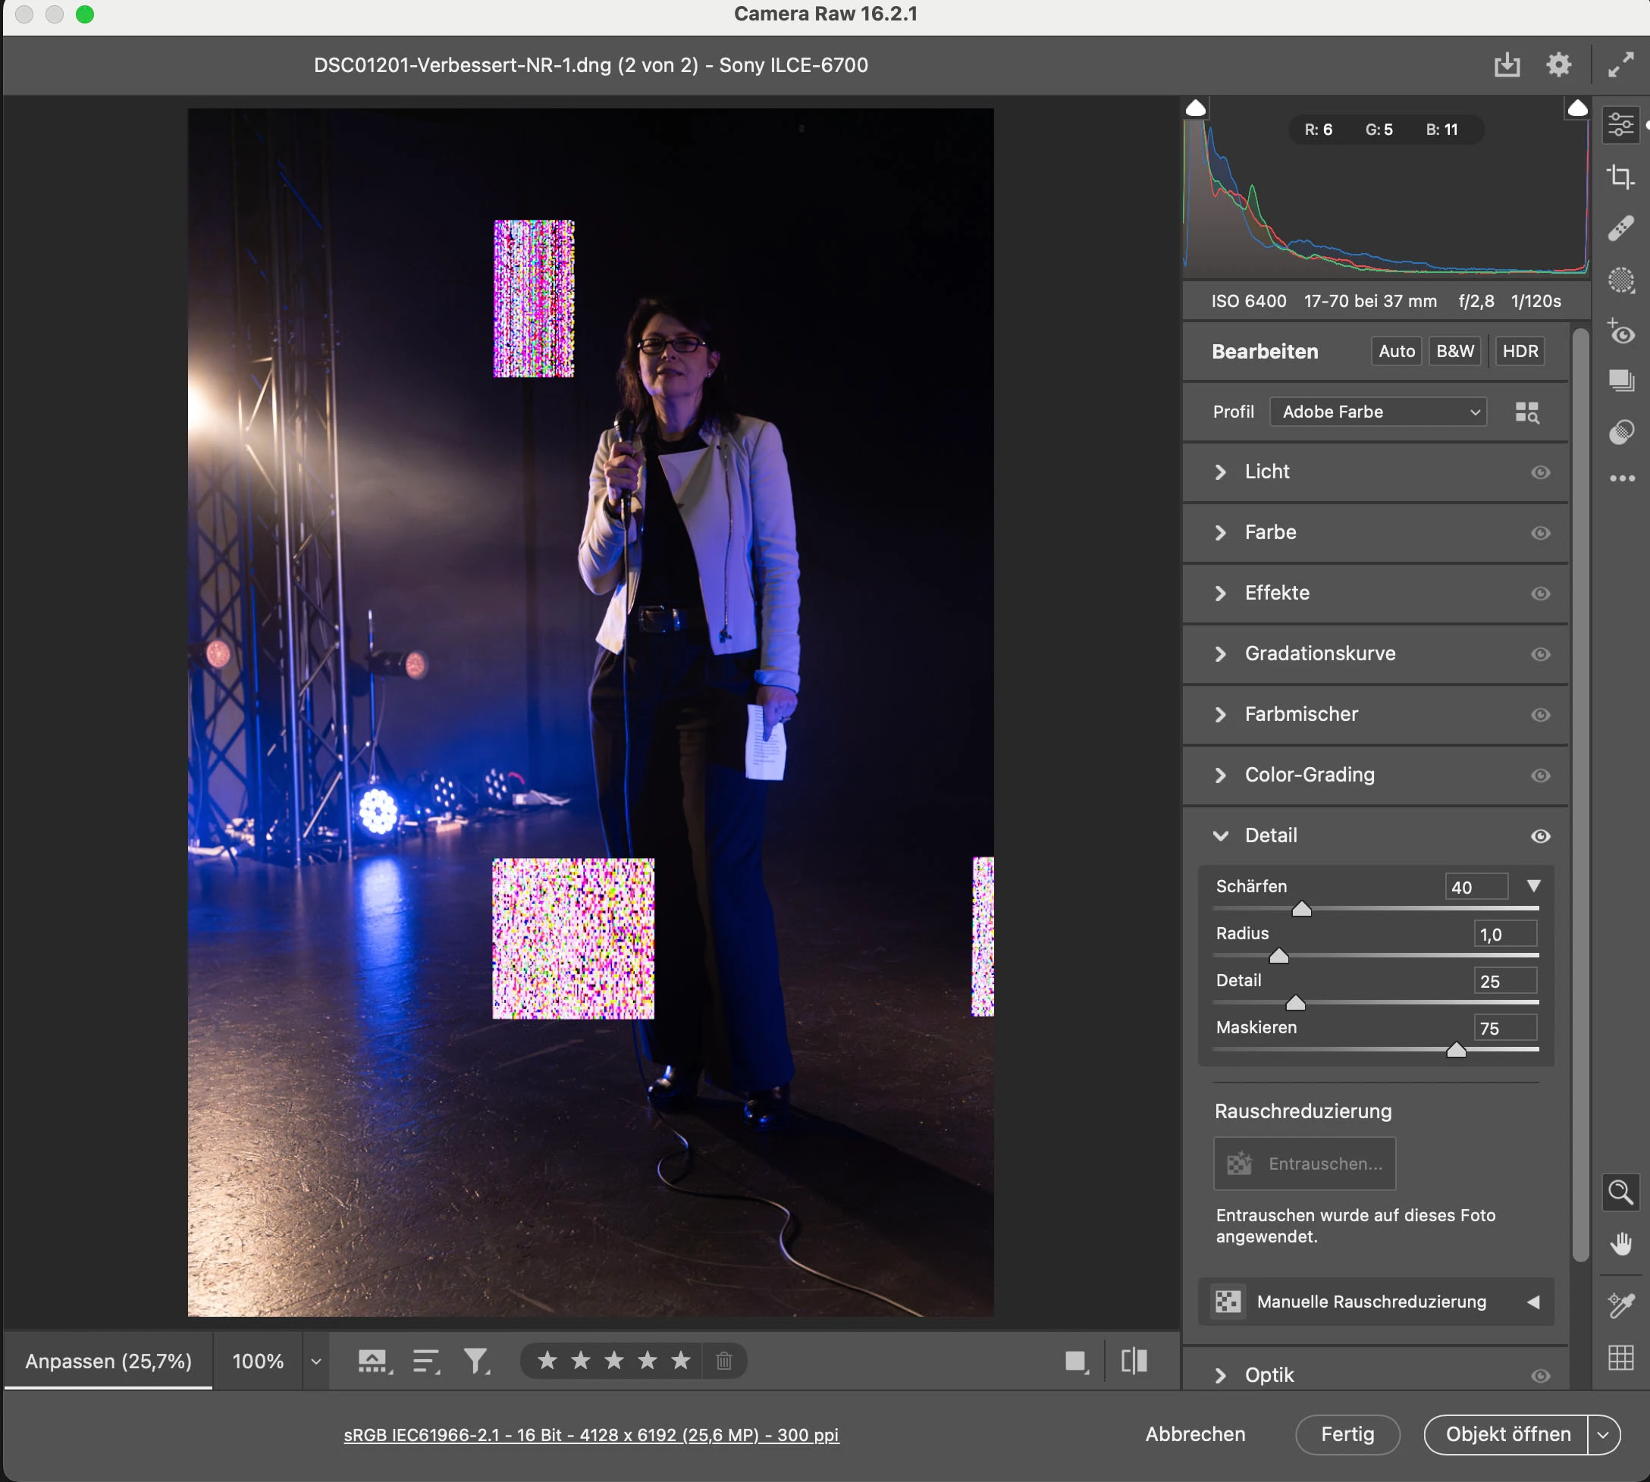
Task: Open the Masking tool
Action: coord(1620,281)
